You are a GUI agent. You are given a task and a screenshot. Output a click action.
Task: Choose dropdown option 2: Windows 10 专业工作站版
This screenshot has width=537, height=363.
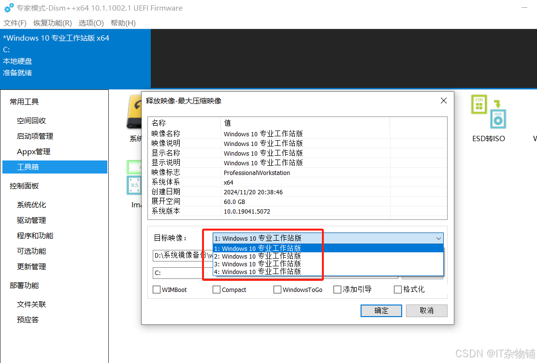pos(328,256)
